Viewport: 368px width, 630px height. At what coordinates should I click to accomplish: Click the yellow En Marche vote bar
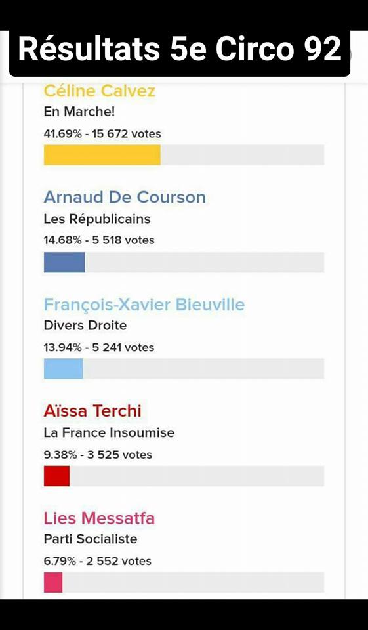pyautogui.click(x=102, y=155)
